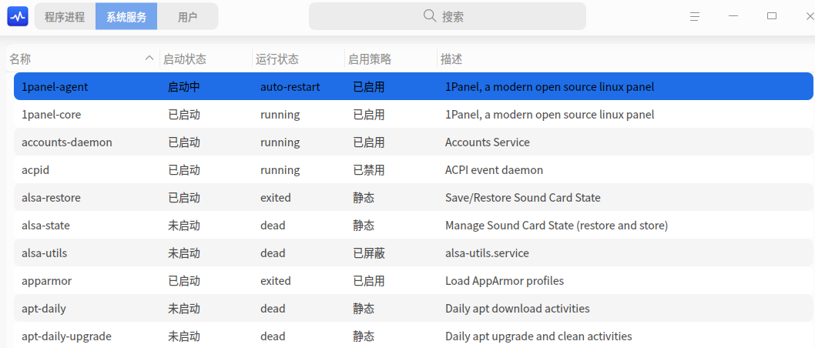This screenshot has width=815, height=348.
Task: Click 'Manage Sound Card State' description
Action: pyautogui.click(x=557, y=226)
